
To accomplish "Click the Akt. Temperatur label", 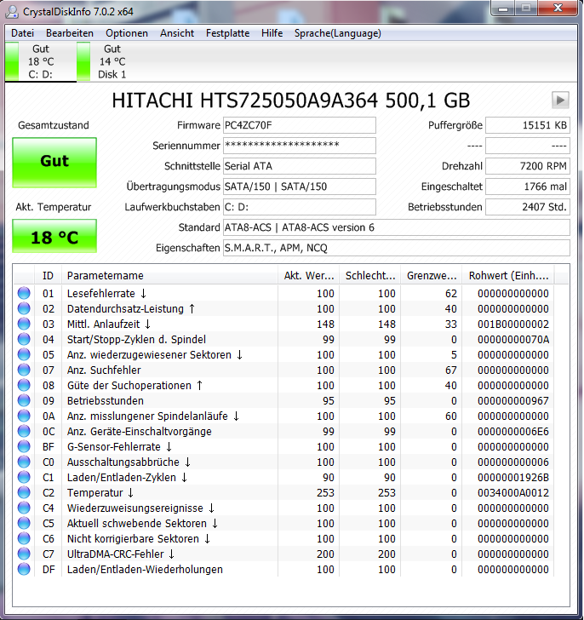I will [54, 207].
